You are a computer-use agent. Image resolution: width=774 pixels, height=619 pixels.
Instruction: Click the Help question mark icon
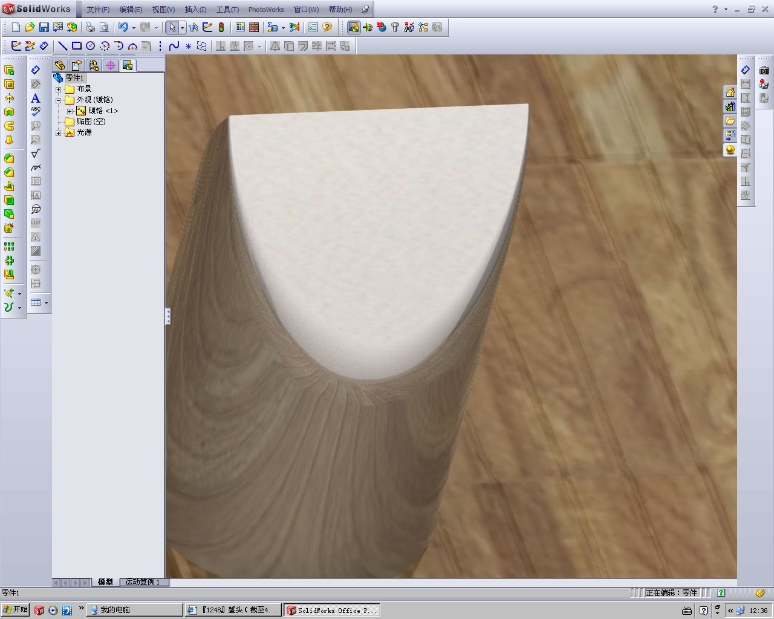point(327,27)
